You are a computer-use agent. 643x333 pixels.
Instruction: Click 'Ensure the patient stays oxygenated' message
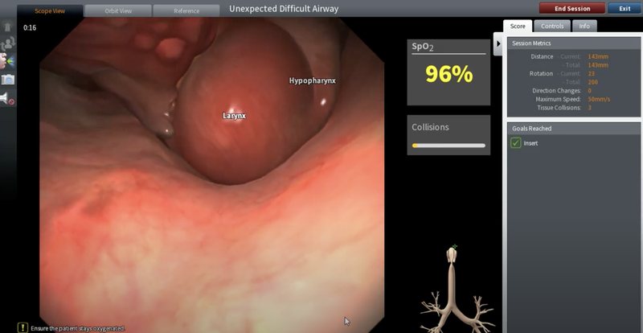coord(77,328)
